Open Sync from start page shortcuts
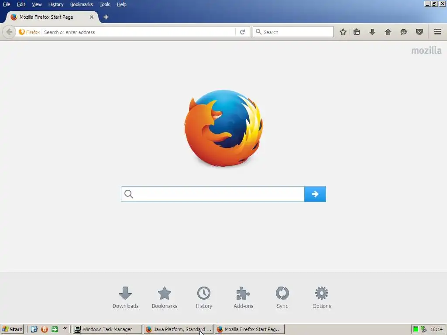The width and height of the screenshot is (447, 335). 282,297
